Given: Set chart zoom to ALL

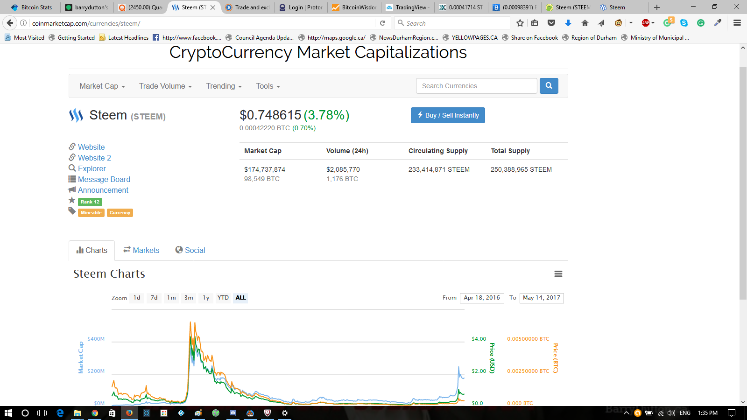Looking at the screenshot, I should point(240,298).
